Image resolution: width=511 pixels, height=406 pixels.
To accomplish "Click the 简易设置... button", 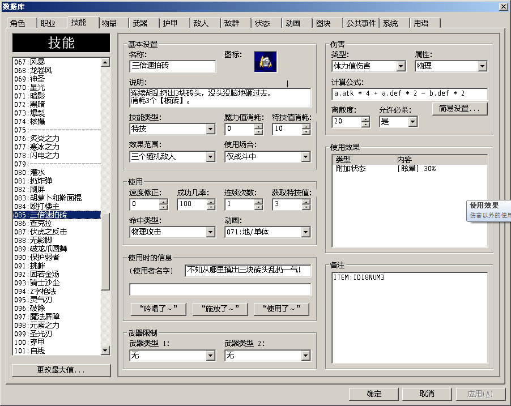I will [459, 109].
